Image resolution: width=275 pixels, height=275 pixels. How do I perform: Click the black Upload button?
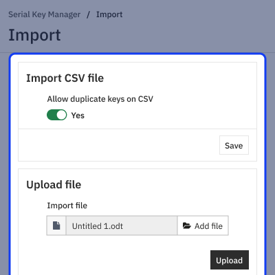coord(230,260)
